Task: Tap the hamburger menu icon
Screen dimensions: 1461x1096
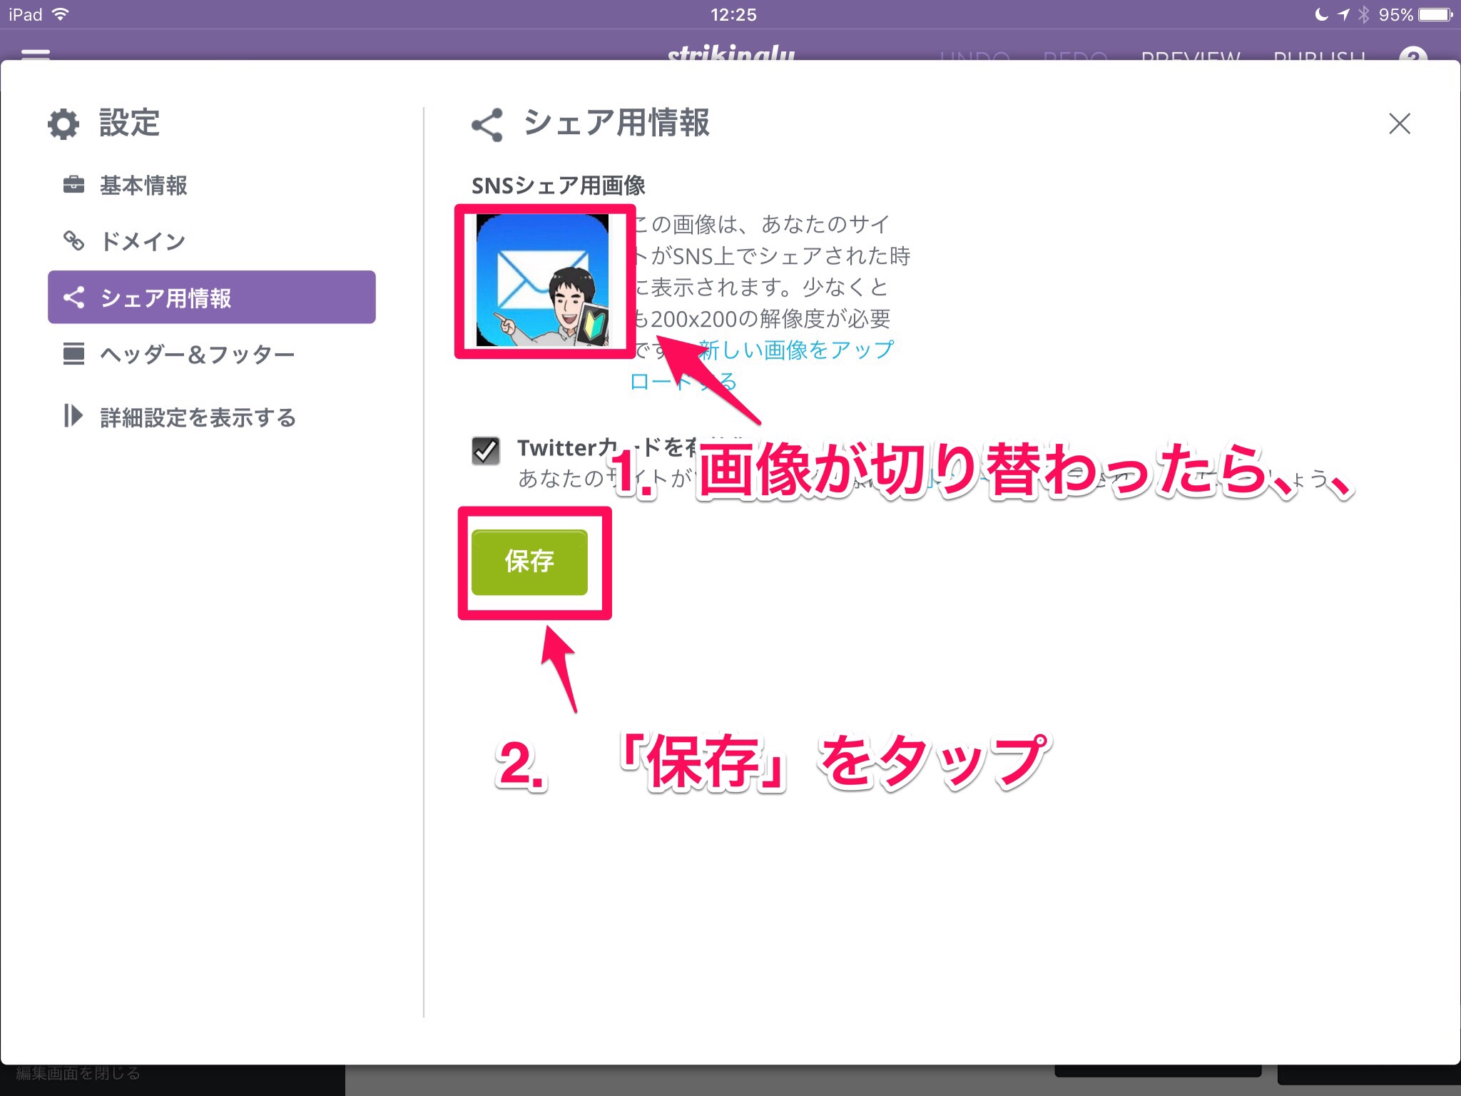Action: click(x=36, y=54)
